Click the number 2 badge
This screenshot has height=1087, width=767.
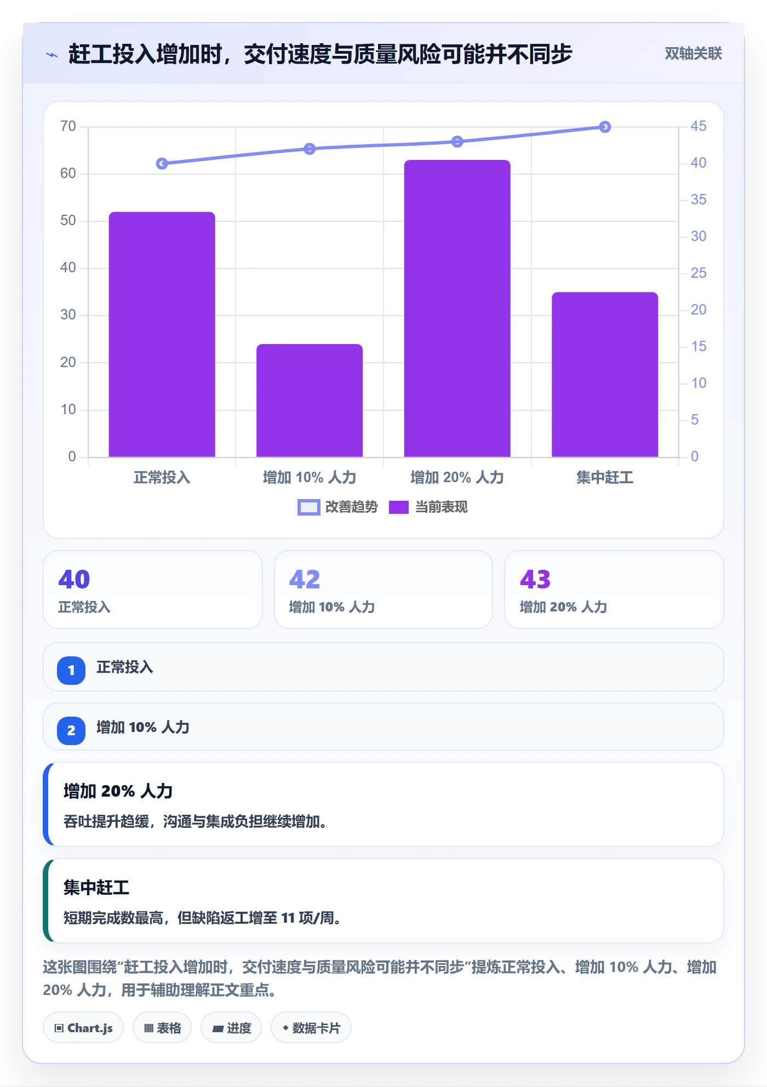click(x=71, y=730)
